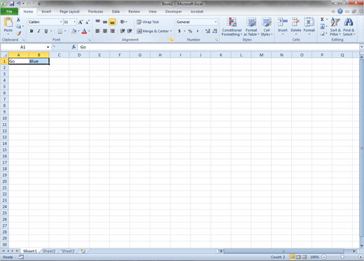
Task: Open Microsoft Excel Help question mark
Action: coord(340,11)
